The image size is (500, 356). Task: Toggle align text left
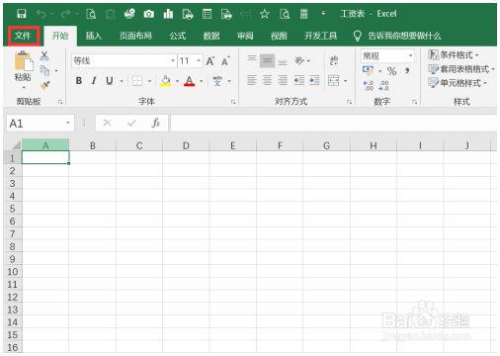[x=252, y=80]
